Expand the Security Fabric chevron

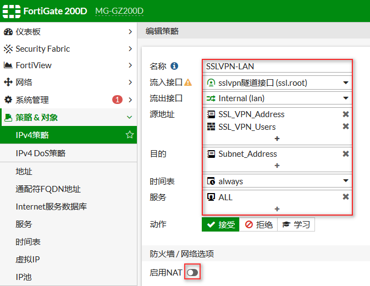point(130,49)
